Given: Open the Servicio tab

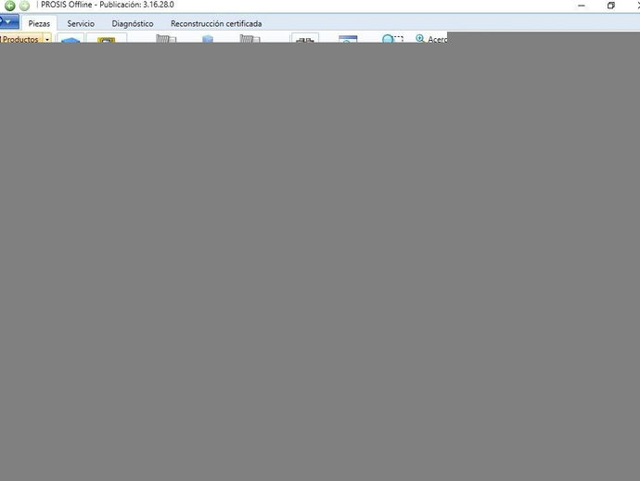Looking at the screenshot, I should [x=81, y=24].
